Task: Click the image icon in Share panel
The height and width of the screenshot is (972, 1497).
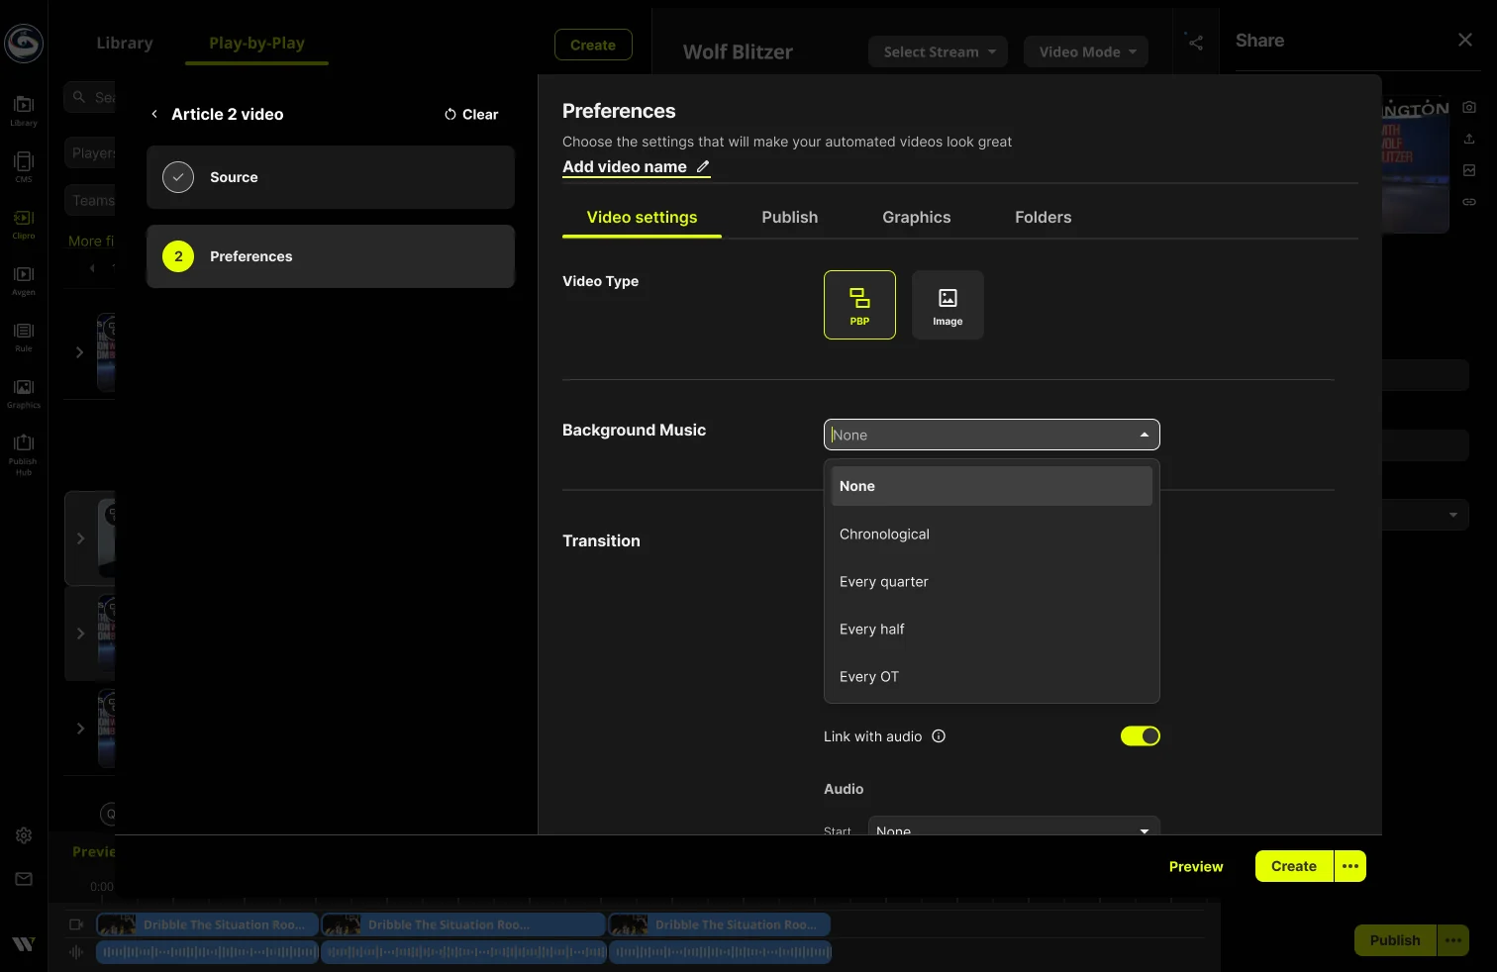Action: tap(1469, 170)
